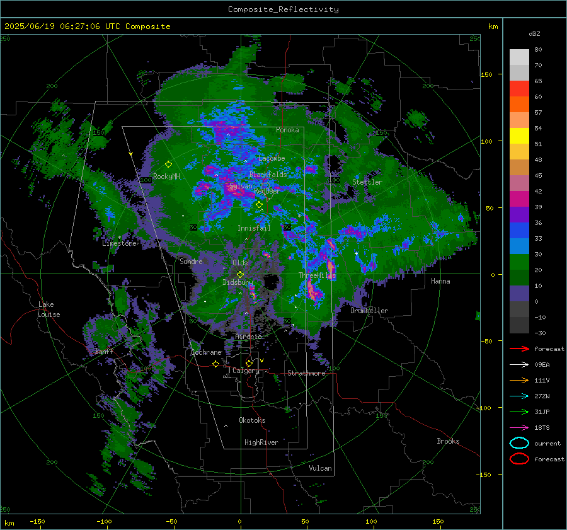The width and height of the screenshot is (567, 530).
Task: Click the Lacombe city label
Action: [272, 158]
